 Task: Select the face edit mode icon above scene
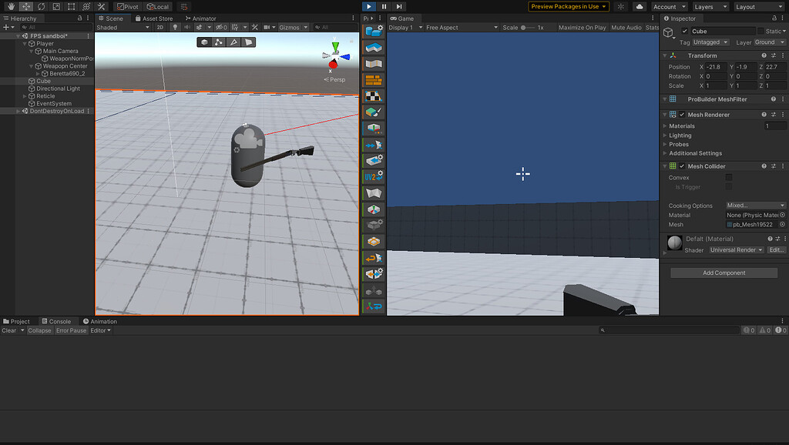247,42
